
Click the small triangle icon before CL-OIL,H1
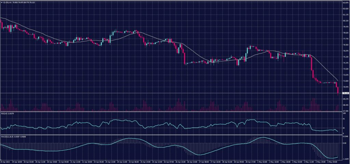coord(1,3)
